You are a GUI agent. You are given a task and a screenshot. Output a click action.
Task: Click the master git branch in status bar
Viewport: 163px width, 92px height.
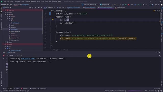pos(152,91)
